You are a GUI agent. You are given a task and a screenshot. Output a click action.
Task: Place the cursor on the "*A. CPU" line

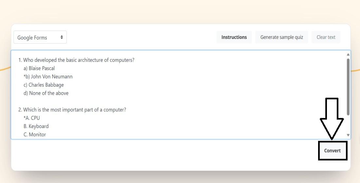coord(32,118)
